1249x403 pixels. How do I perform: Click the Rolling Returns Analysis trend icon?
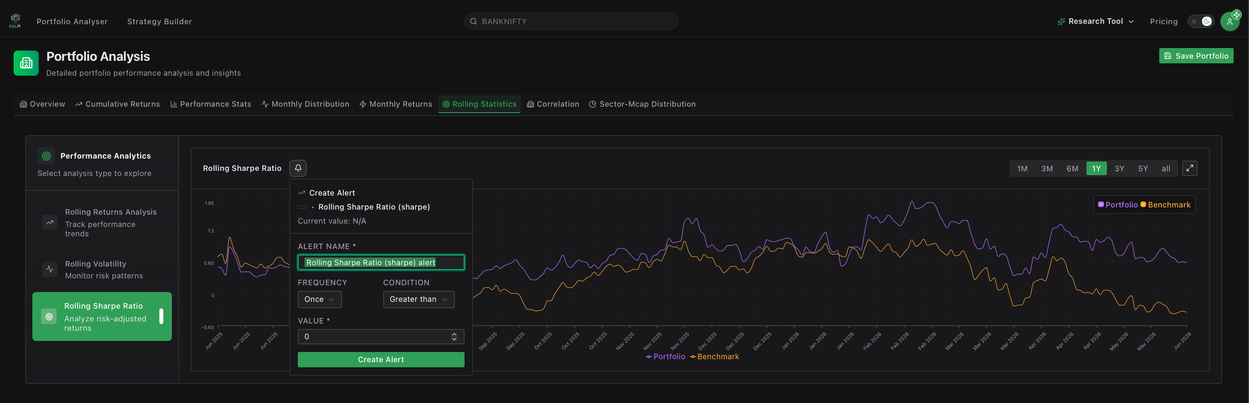tap(49, 222)
